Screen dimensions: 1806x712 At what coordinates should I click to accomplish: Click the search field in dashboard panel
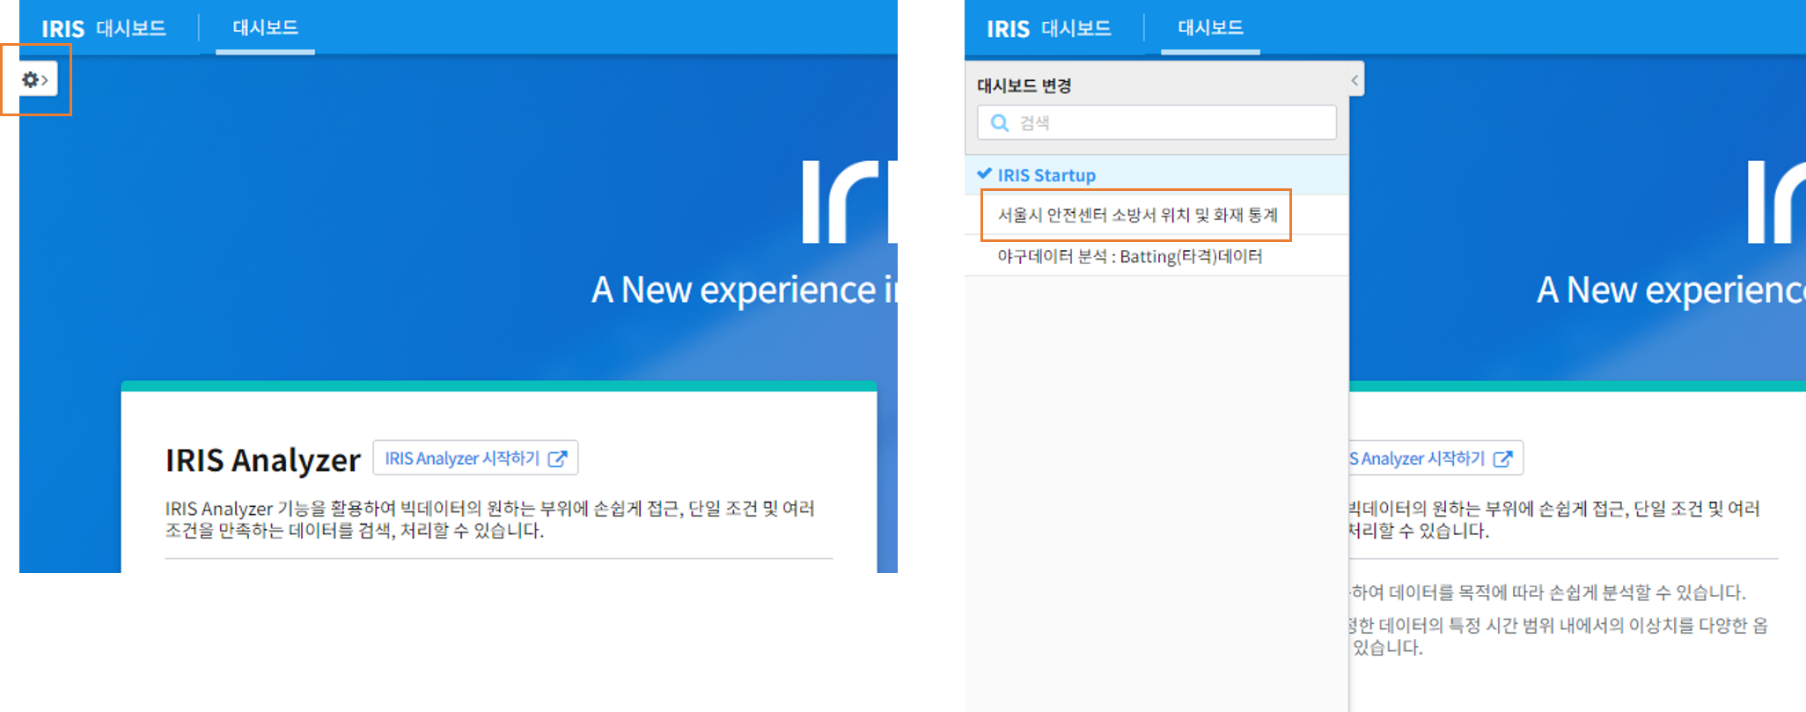1156,122
